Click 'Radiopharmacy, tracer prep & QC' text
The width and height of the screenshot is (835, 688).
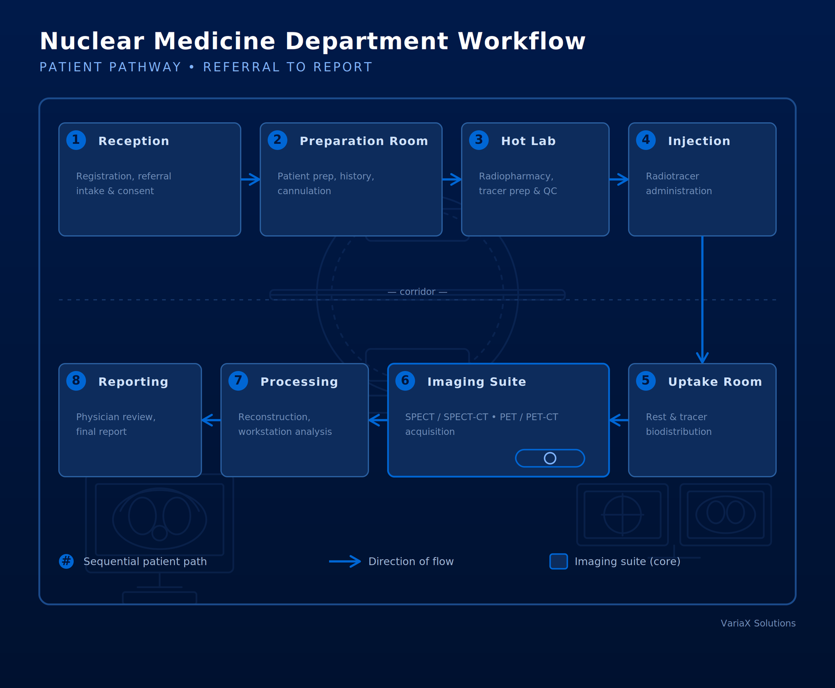click(518, 184)
